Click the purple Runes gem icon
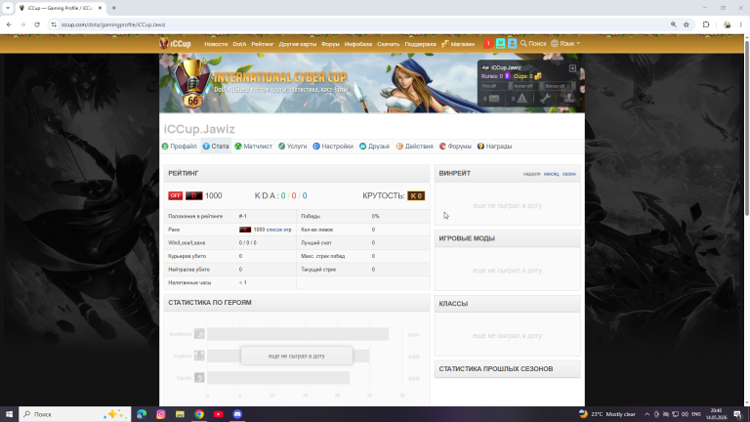Viewport: 750px width, 422px height. [x=508, y=76]
